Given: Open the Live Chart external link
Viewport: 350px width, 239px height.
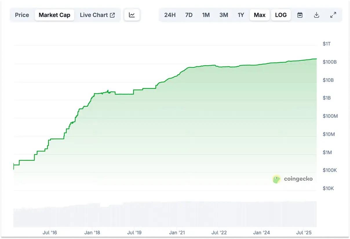Looking at the screenshot, I should point(97,15).
